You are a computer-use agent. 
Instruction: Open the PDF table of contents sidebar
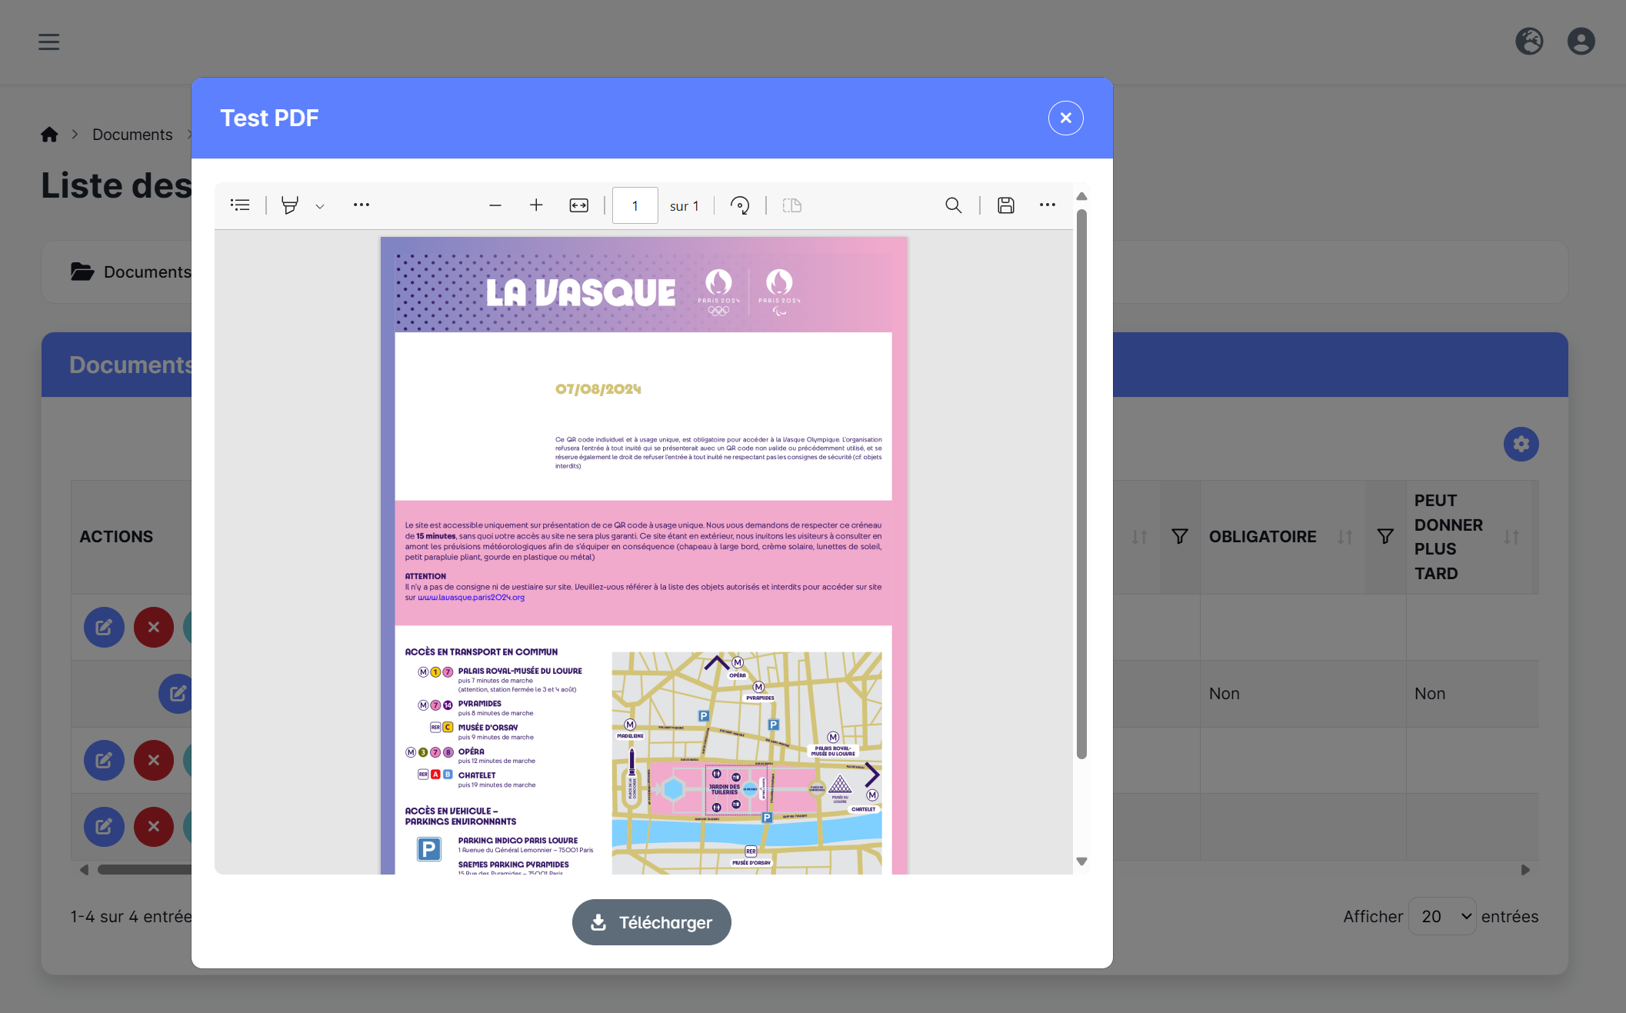[x=240, y=205]
